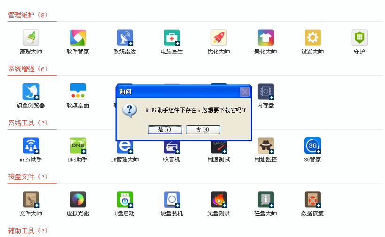Screen dimensions: 385x237
Task: Open the 光盘刻录 disc burning icon
Action: [x=219, y=199]
